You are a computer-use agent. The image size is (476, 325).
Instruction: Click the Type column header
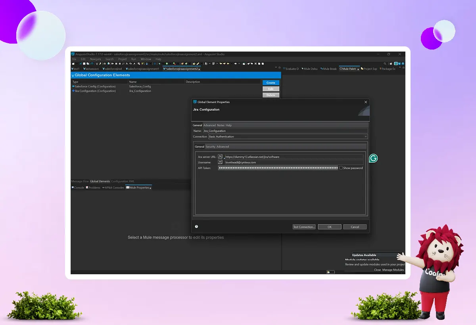(100, 82)
